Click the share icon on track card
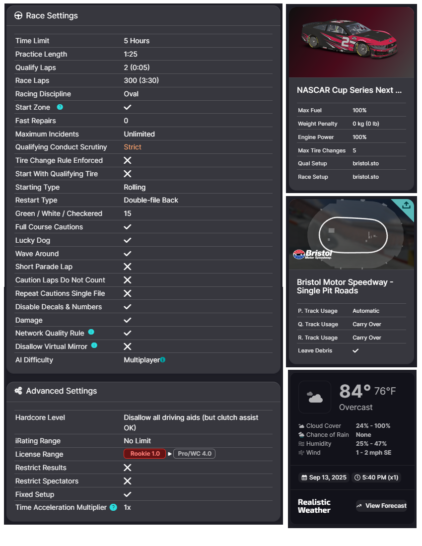The width and height of the screenshot is (422, 546). [x=406, y=205]
